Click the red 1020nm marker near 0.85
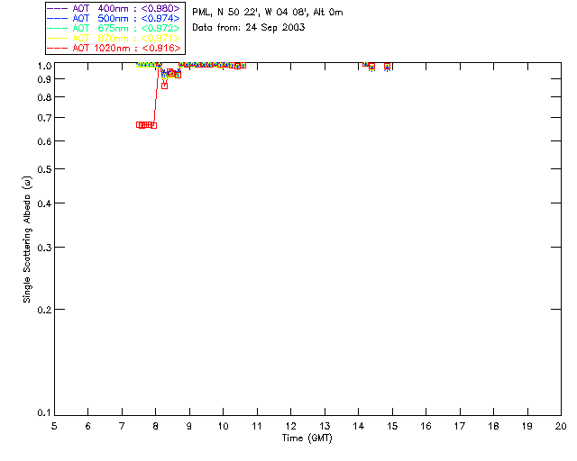This screenshot has width=577, height=461. click(164, 86)
